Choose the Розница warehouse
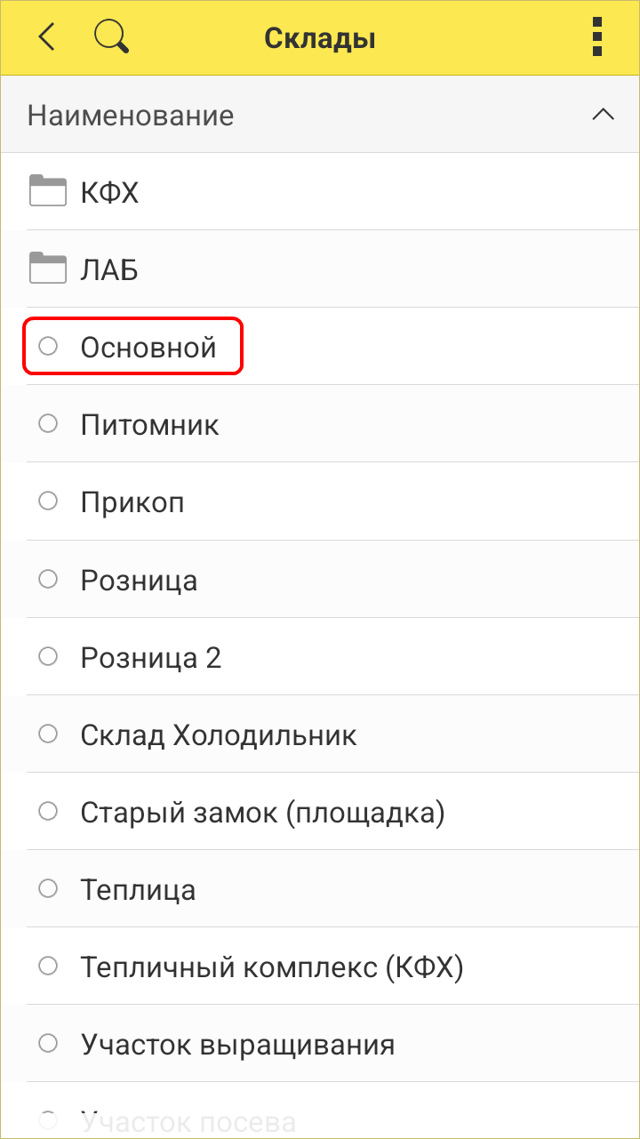Viewport: 640px width, 1139px height. pyautogui.click(x=139, y=581)
